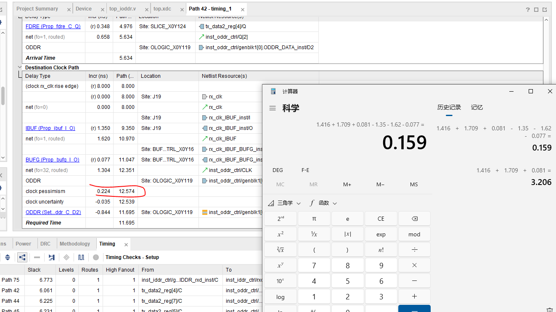This screenshot has width=556, height=312.
Task: Sort timing paths by Slack column
Action: [x=40, y=270]
